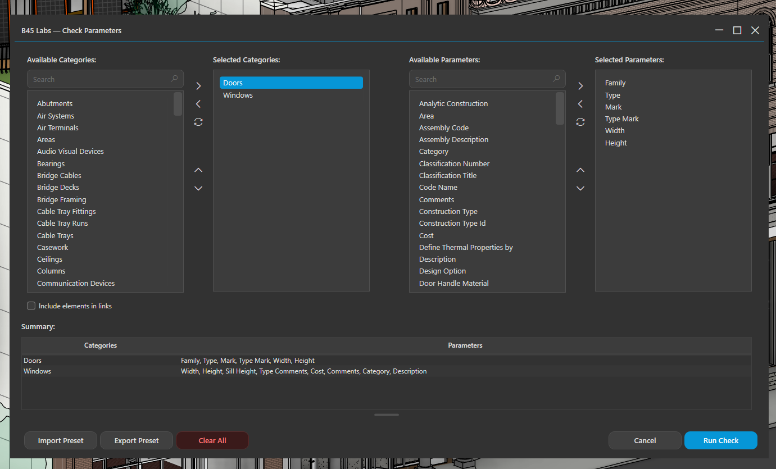Image resolution: width=776 pixels, height=469 pixels.
Task: Click the Import Preset button
Action: pyautogui.click(x=61, y=440)
